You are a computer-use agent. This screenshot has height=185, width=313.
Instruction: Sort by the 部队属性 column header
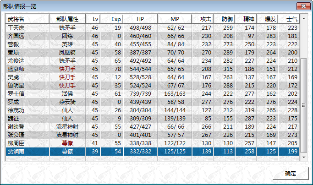(67, 19)
